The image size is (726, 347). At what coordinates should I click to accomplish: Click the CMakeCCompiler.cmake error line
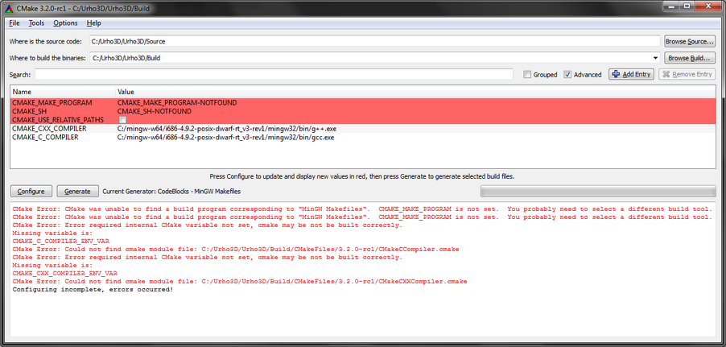click(236, 250)
